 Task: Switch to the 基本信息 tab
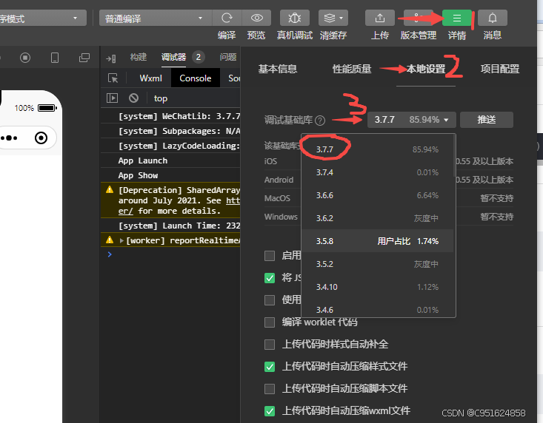pos(277,69)
